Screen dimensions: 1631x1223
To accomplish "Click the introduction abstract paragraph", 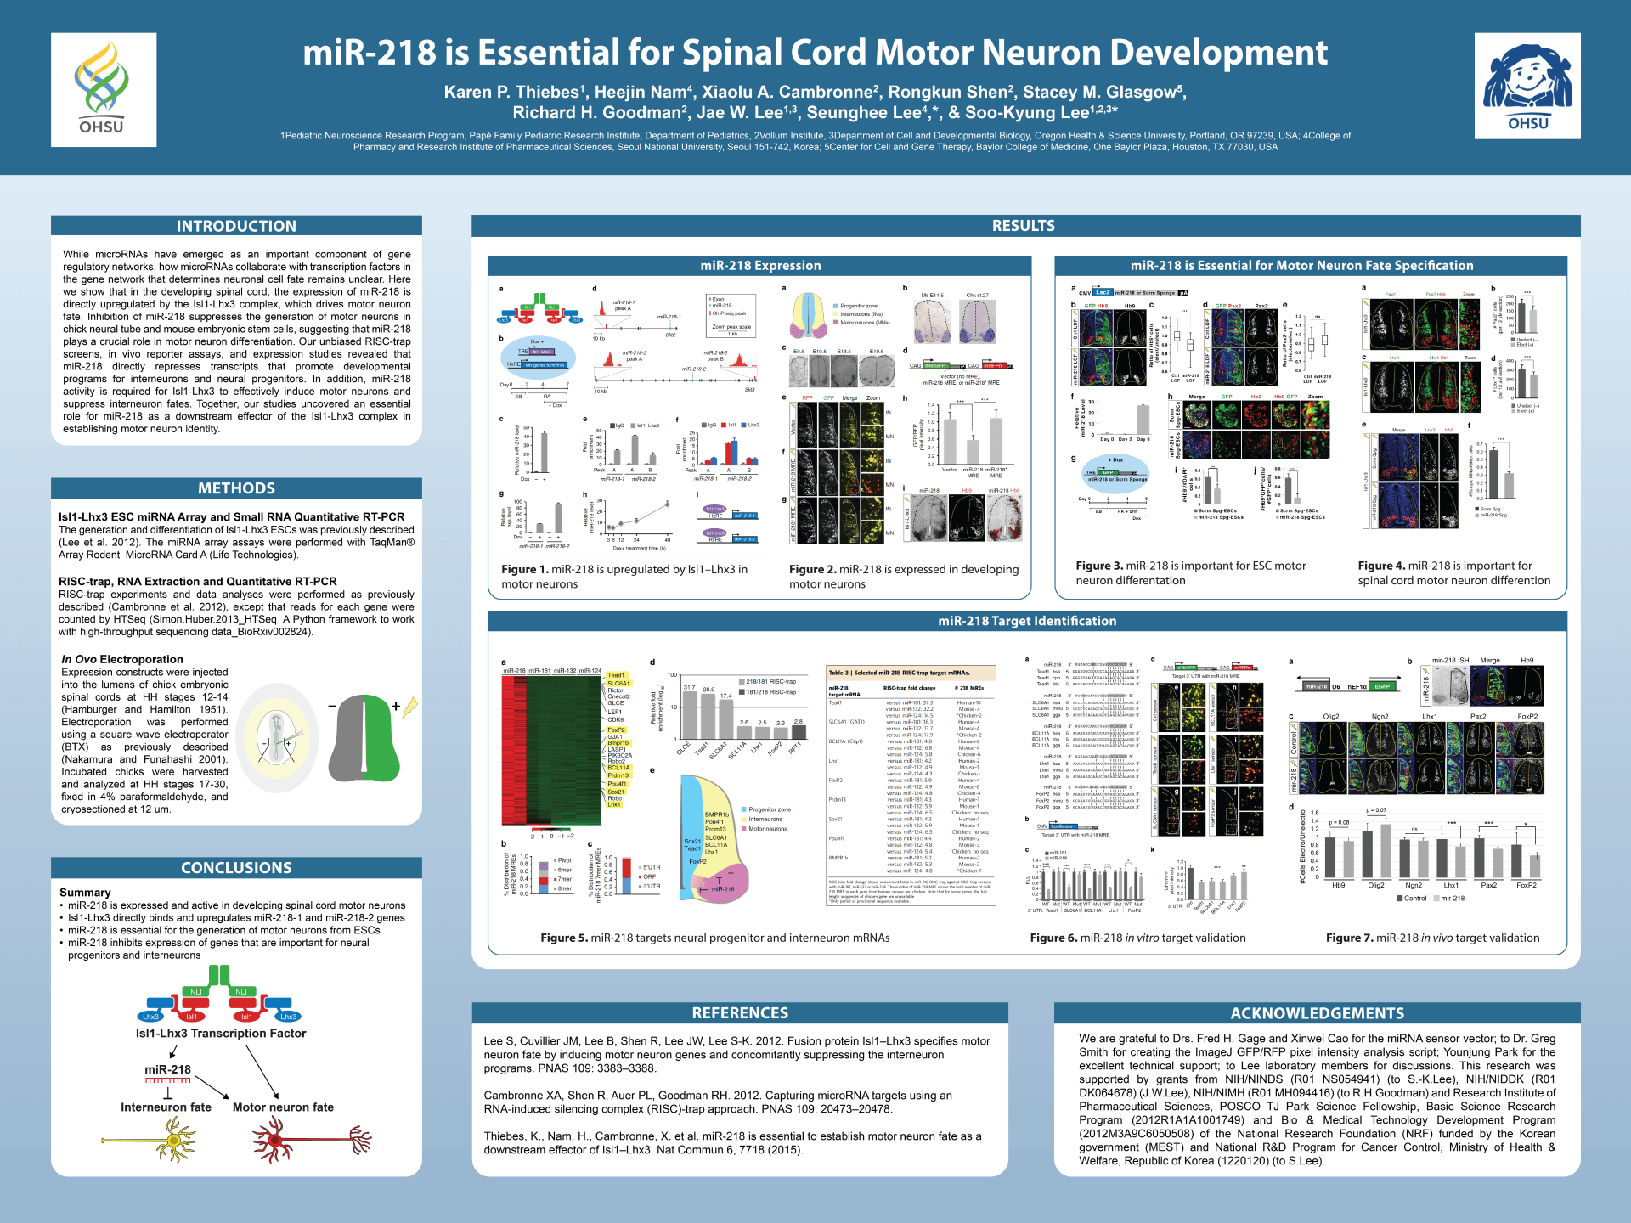I will pyautogui.click(x=236, y=341).
